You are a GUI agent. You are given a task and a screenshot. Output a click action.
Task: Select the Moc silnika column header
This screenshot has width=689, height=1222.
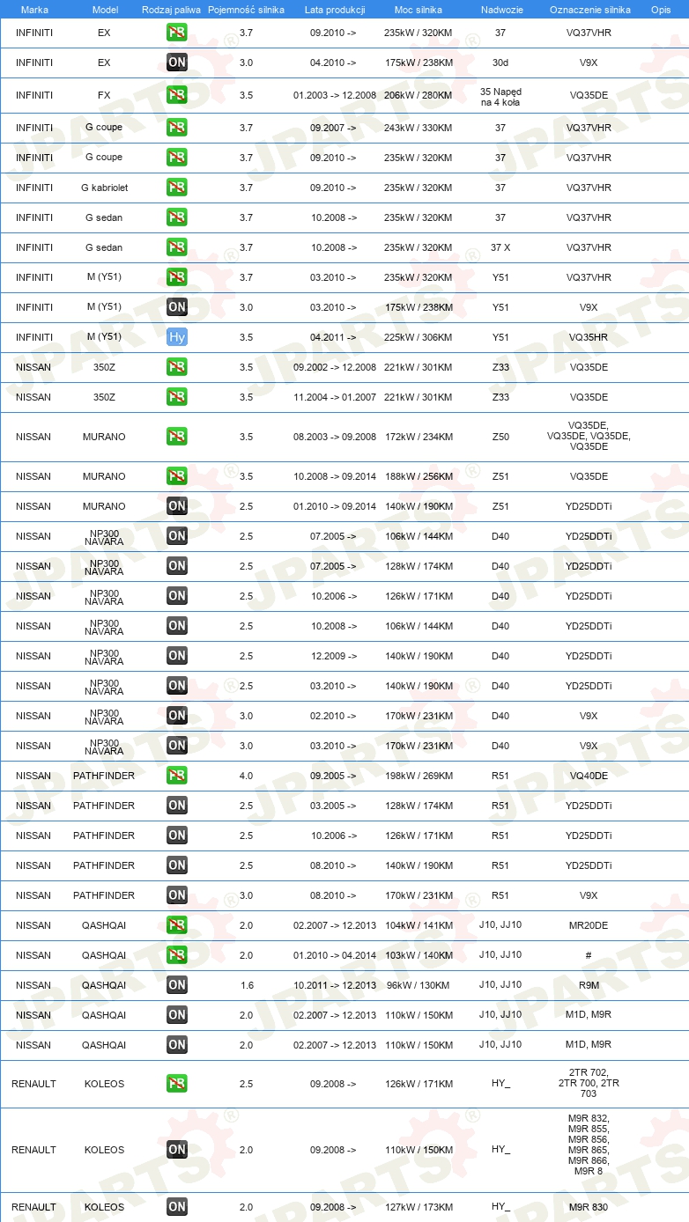tap(419, 10)
